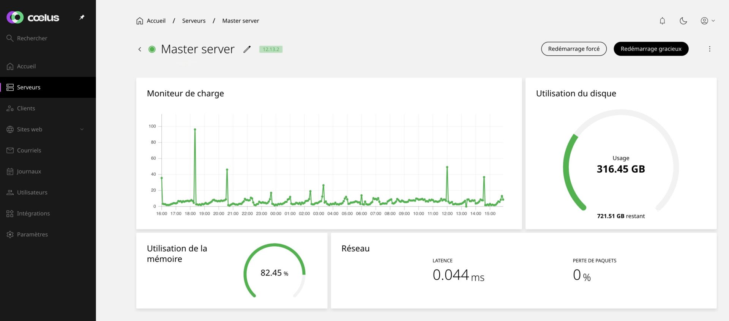
Task: Click the Paramètres gear icon
Action: [10, 234]
